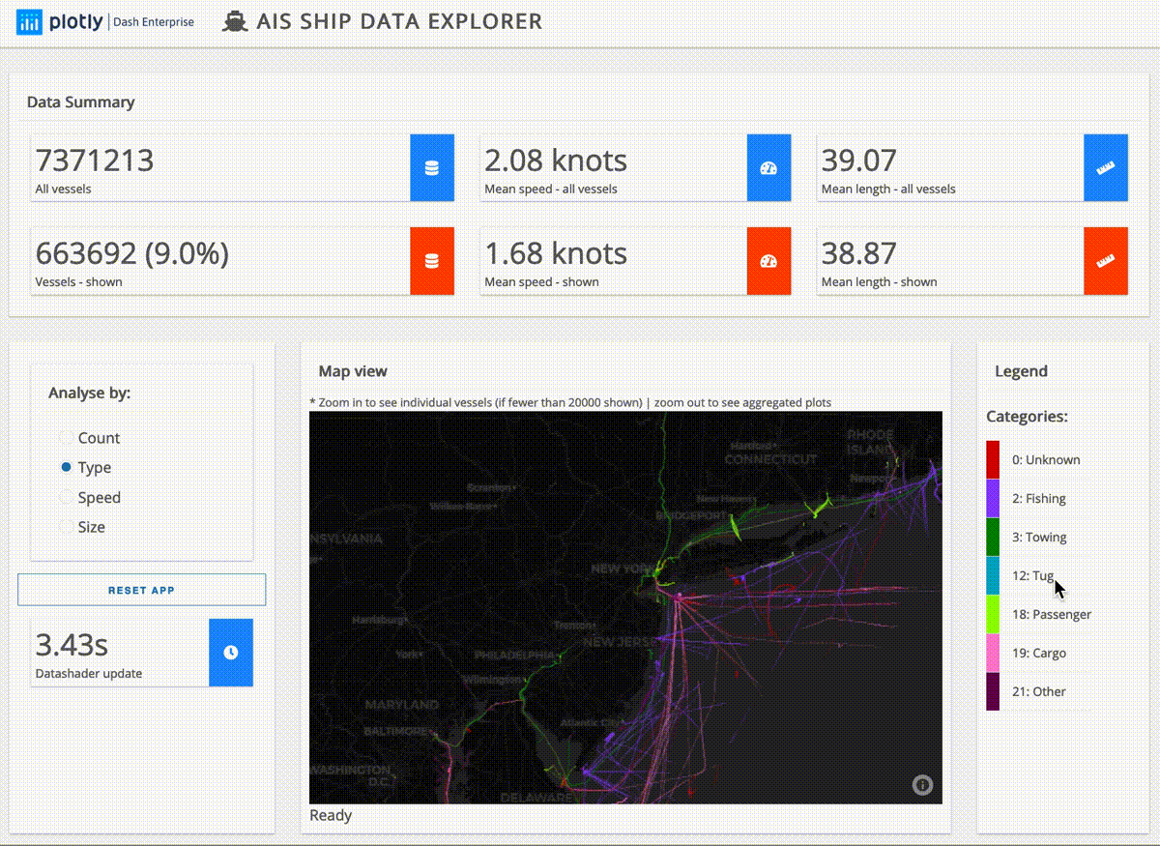The image size is (1160, 846).
Task: Click the CONNECTICUT label on the map
Action: [x=771, y=459]
